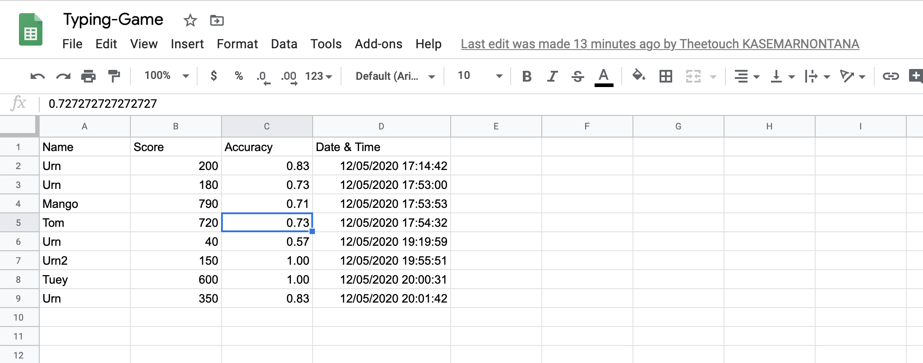
Task: Open the font size dropdown
Action: [480, 76]
